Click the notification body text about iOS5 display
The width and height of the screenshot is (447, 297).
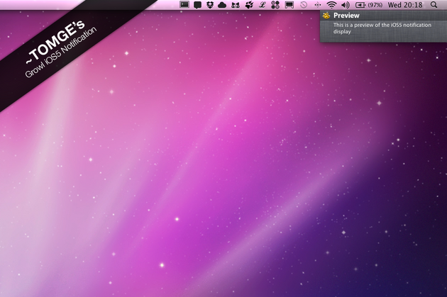pos(382,28)
